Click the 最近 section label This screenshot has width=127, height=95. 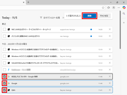tap(4, 24)
